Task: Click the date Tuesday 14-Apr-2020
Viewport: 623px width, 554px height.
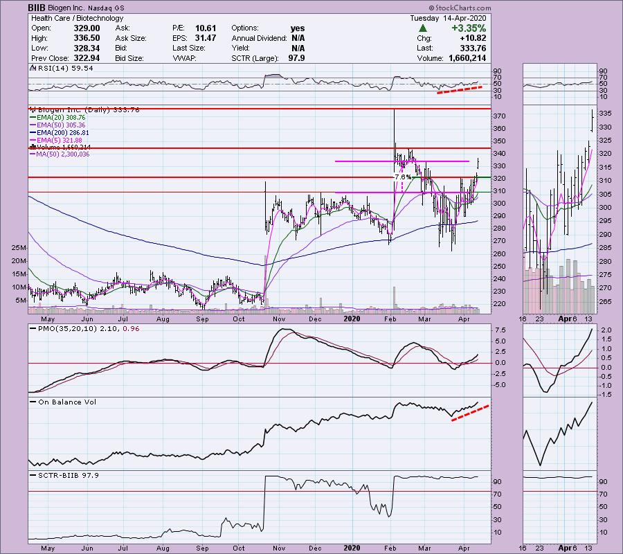Action: tap(448, 18)
